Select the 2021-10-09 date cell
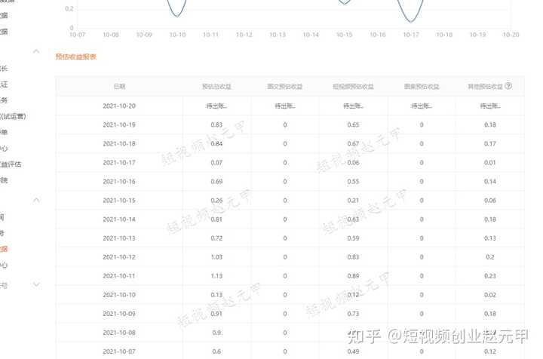This screenshot has height=359, width=543. (119, 314)
